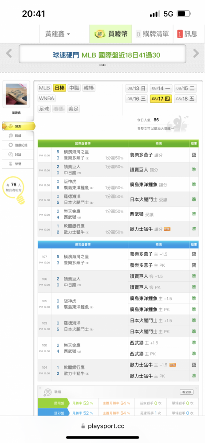Choose date 08/15 二
This screenshot has width=205, height=443.
point(185,89)
